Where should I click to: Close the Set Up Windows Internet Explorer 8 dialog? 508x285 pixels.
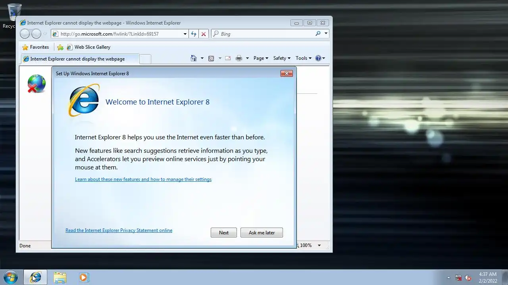287,73
